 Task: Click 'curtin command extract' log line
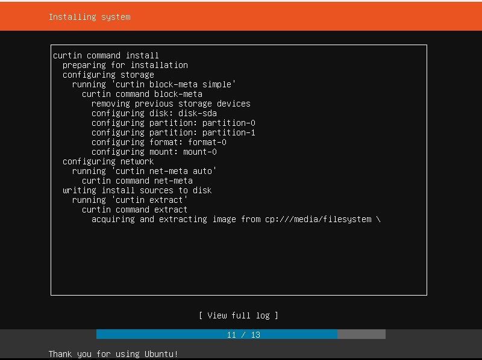[x=134, y=209]
